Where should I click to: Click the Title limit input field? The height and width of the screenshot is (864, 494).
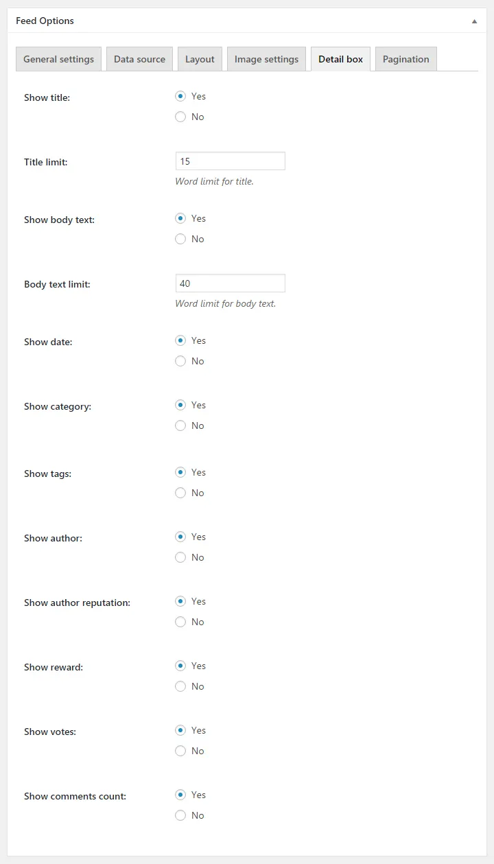pyautogui.click(x=231, y=161)
